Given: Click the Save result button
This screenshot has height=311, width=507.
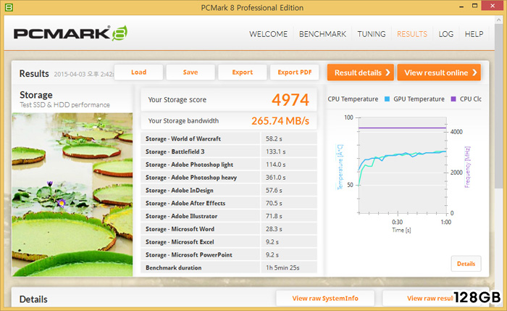Looking at the screenshot, I should pyautogui.click(x=190, y=72).
